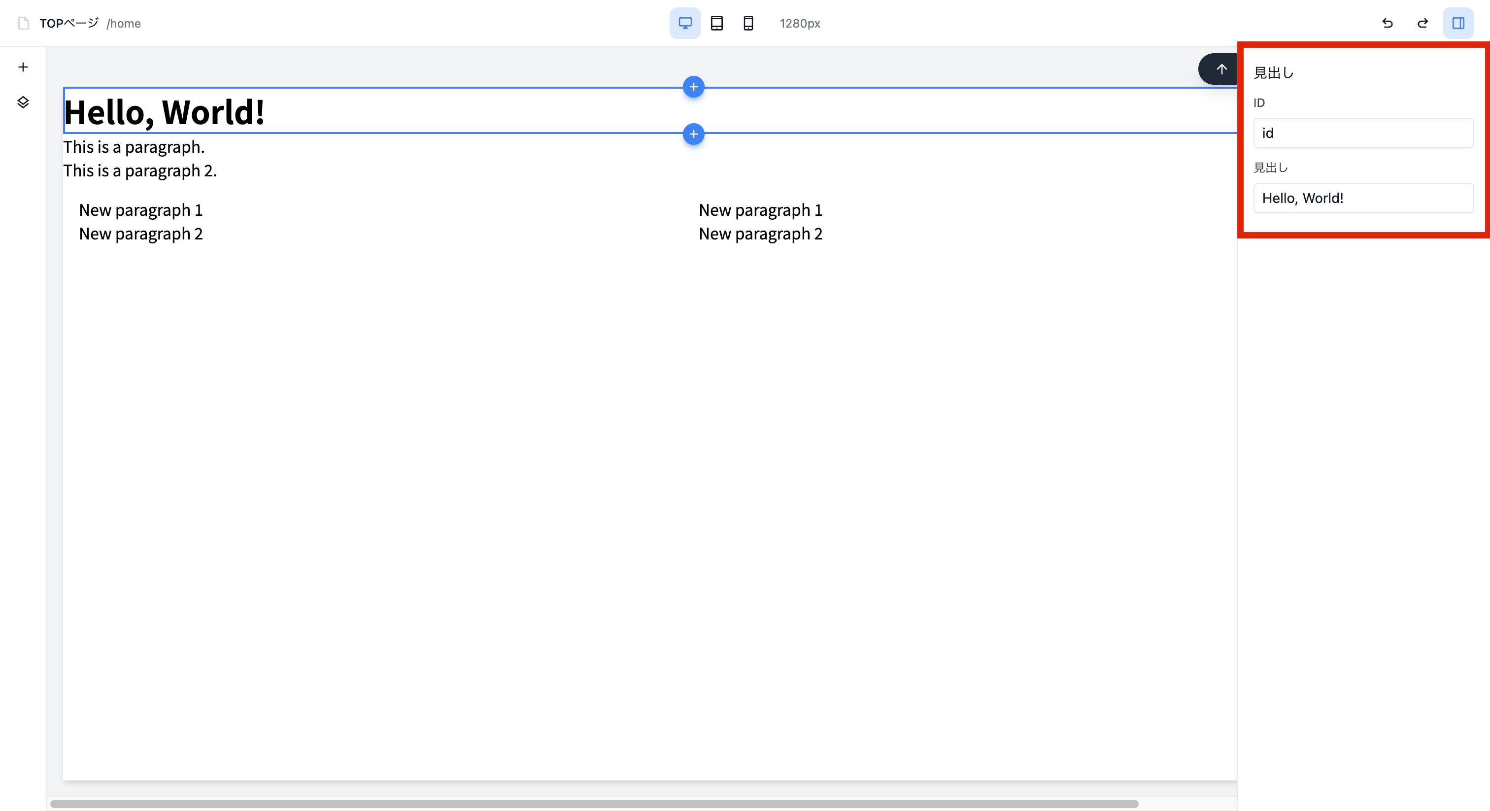Click the TOPページ page title
This screenshot has height=811, width=1490.
[69, 23]
